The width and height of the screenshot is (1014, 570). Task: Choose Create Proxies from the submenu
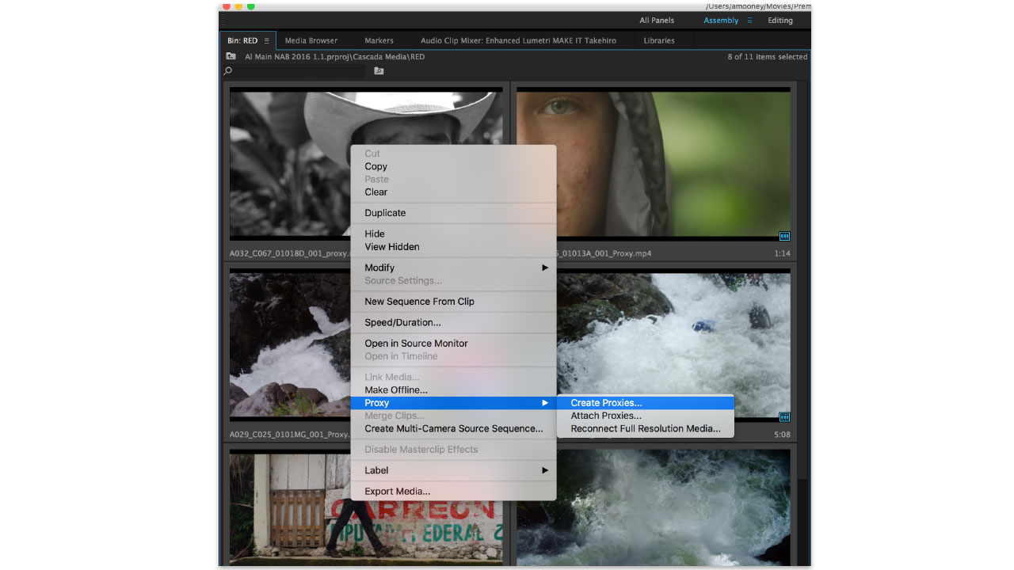pyautogui.click(x=606, y=403)
